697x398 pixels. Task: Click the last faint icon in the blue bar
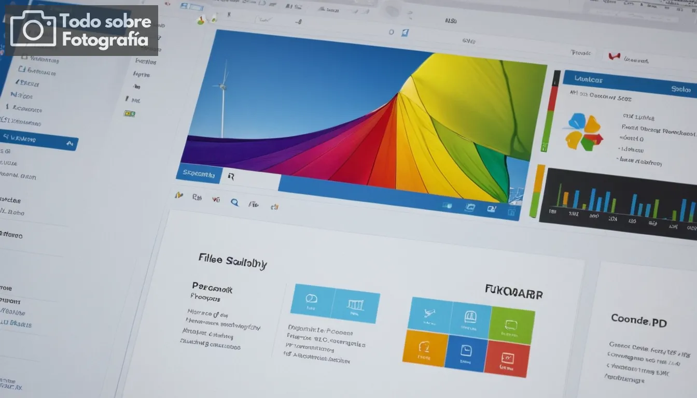(512, 211)
